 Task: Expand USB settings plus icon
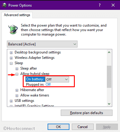pos(11,101)
